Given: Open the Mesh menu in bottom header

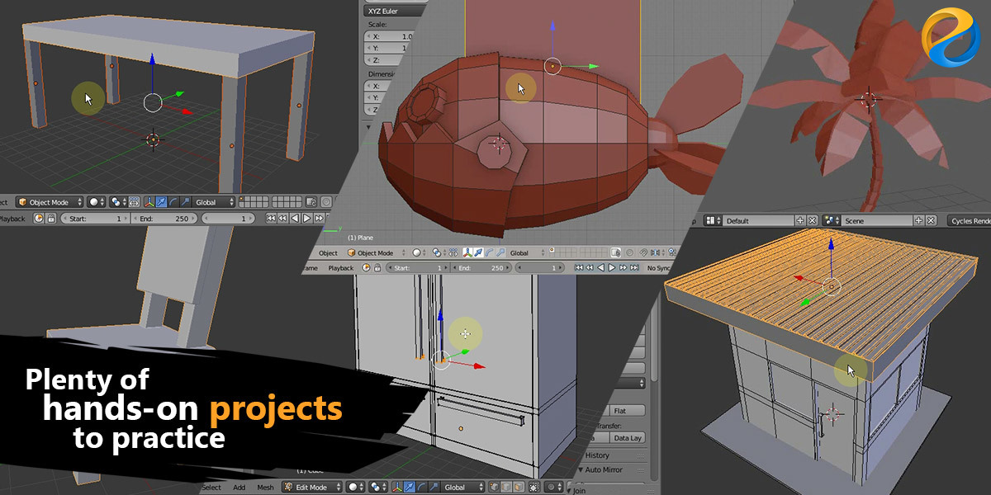Looking at the screenshot, I should (x=265, y=488).
